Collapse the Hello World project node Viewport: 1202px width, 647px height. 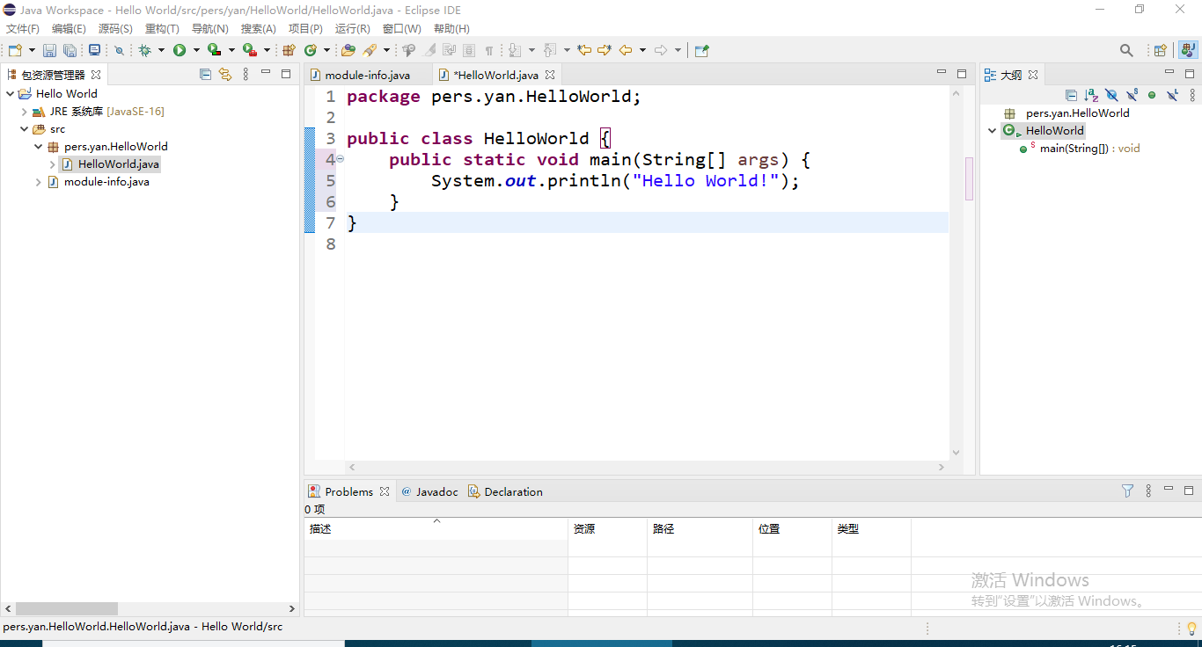(x=11, y=94)
